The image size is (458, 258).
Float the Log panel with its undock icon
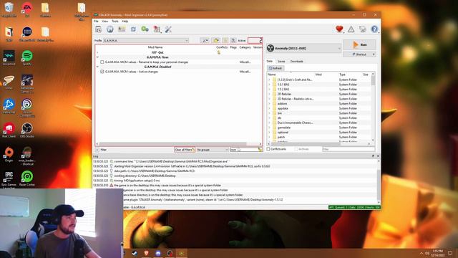[373, 156]
